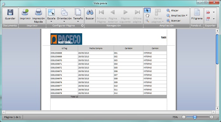Click the horizontal scroll right arrow

[x=214, y=112]
